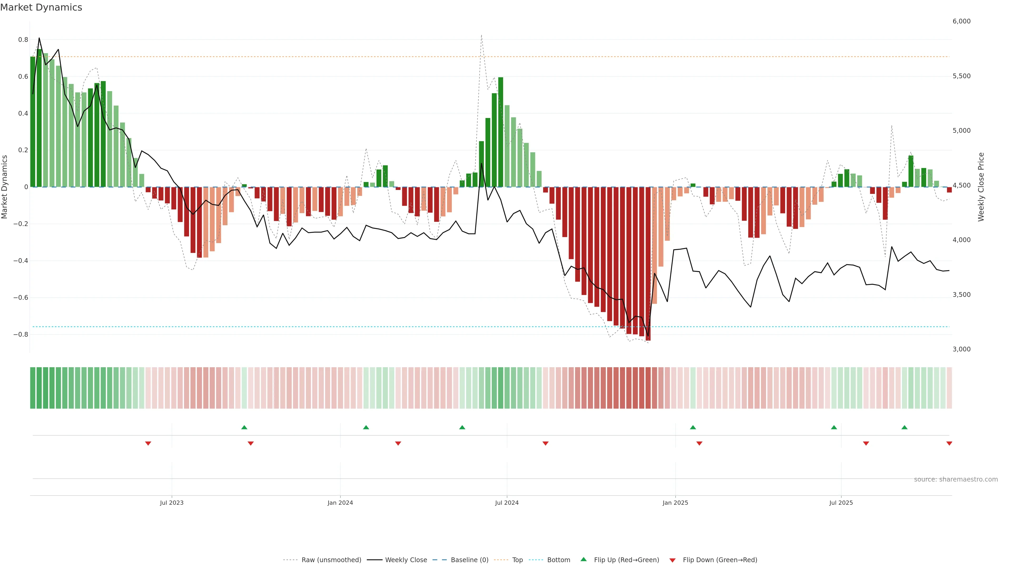Click the source: sharemaestro.com text
Viewport: 1011px width, 569px height.
pyautogui.click(x=956, y=479)
